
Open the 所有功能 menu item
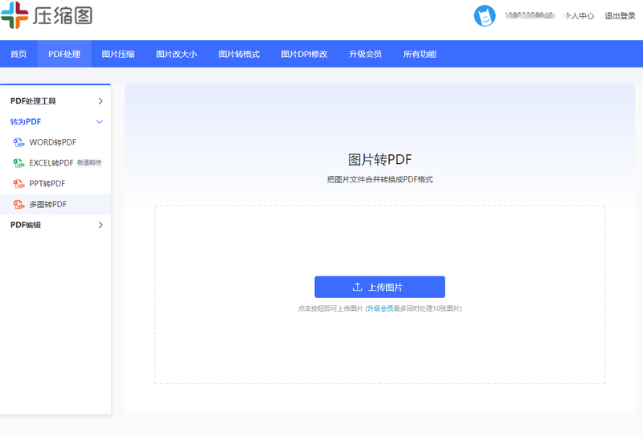click(420, 55)
